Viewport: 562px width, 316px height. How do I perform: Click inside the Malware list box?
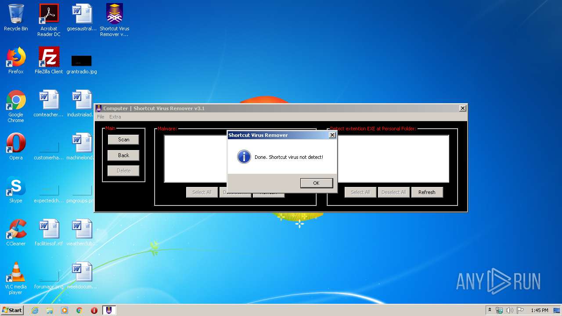coord(195,158)
